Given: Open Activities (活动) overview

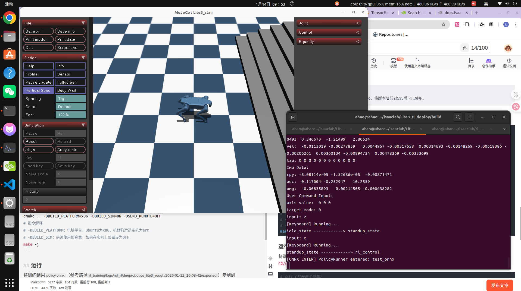Looking at the screenshot, I should coord(9,4).
